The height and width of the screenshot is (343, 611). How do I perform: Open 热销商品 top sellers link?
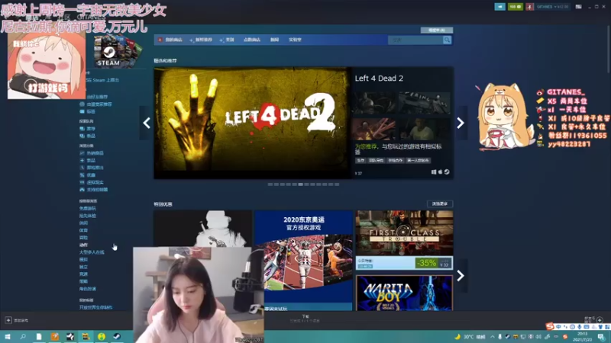click(95, 153)
